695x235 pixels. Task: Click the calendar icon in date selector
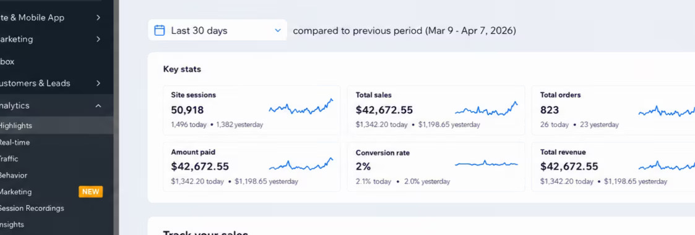click(159, 30)
